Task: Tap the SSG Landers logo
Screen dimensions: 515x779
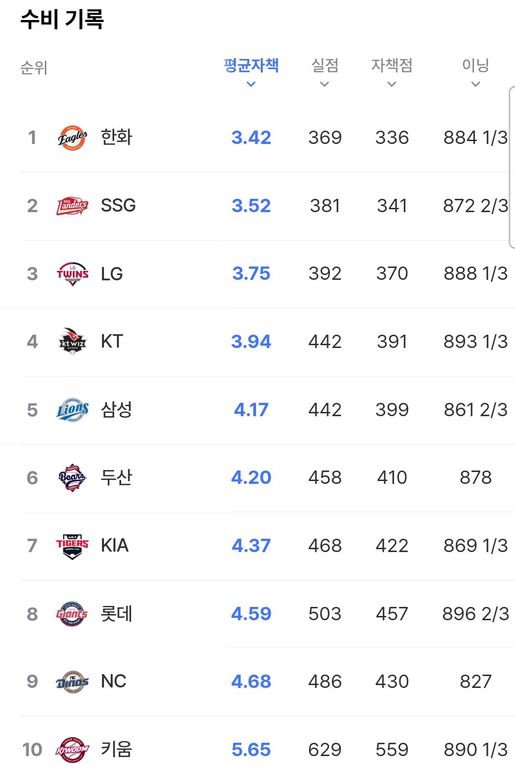Action: [x=72, y=206]
